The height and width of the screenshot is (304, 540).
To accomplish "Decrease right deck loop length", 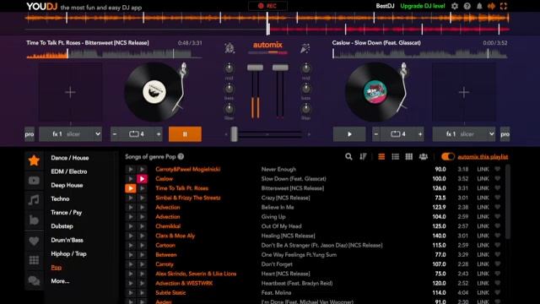I will [376, 134].
